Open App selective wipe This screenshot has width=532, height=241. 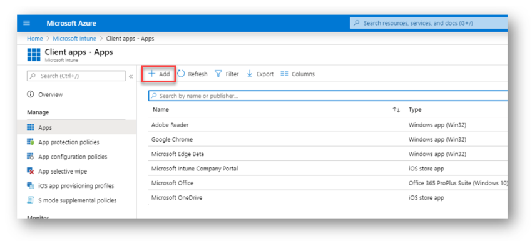[x=63, y=171]
